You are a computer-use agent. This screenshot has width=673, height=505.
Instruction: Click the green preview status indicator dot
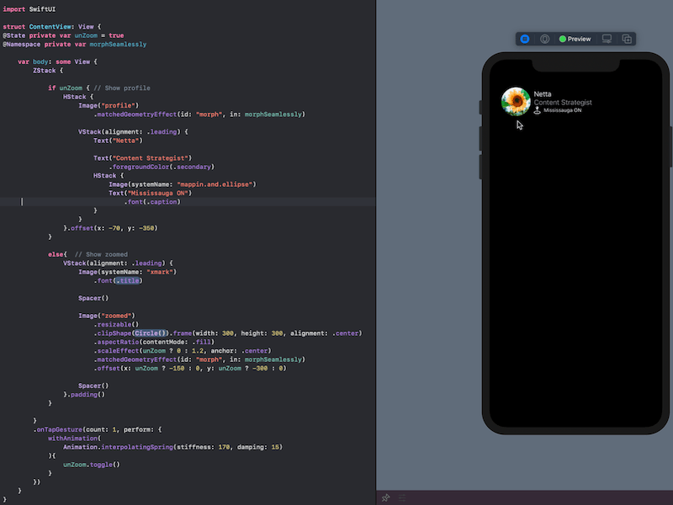[562, 39]
